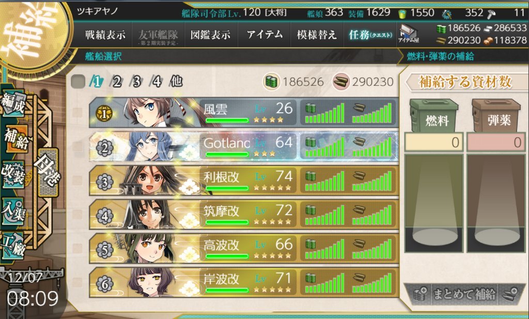Open the 編成 fleet composition menu icon
529x319 pixels.
pos(13,103)
